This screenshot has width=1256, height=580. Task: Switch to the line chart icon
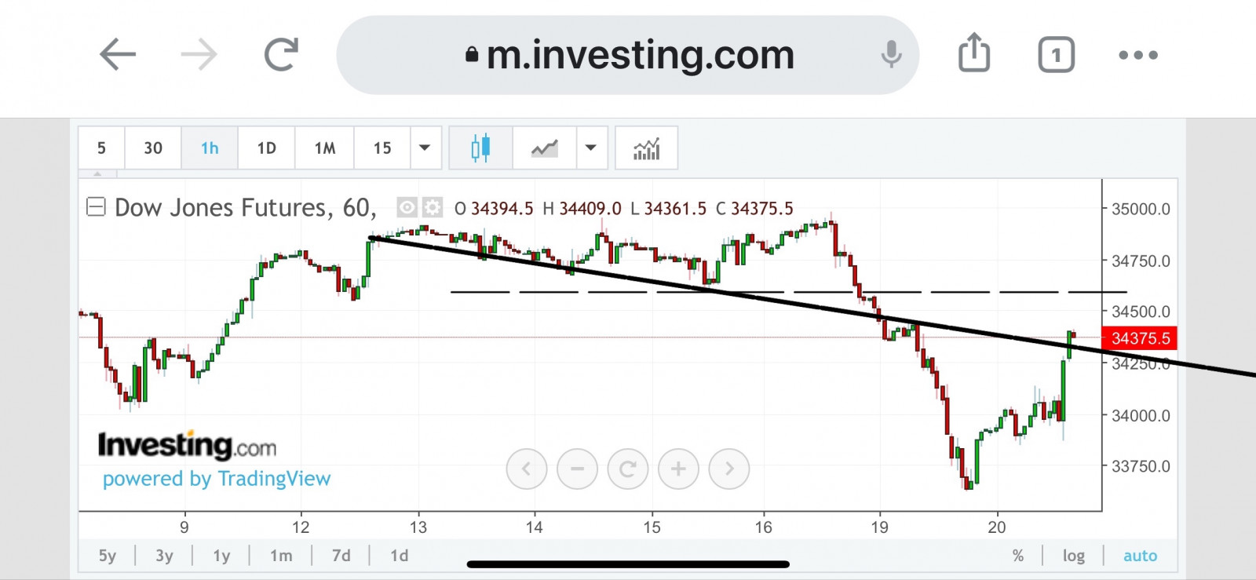(544, 148)
